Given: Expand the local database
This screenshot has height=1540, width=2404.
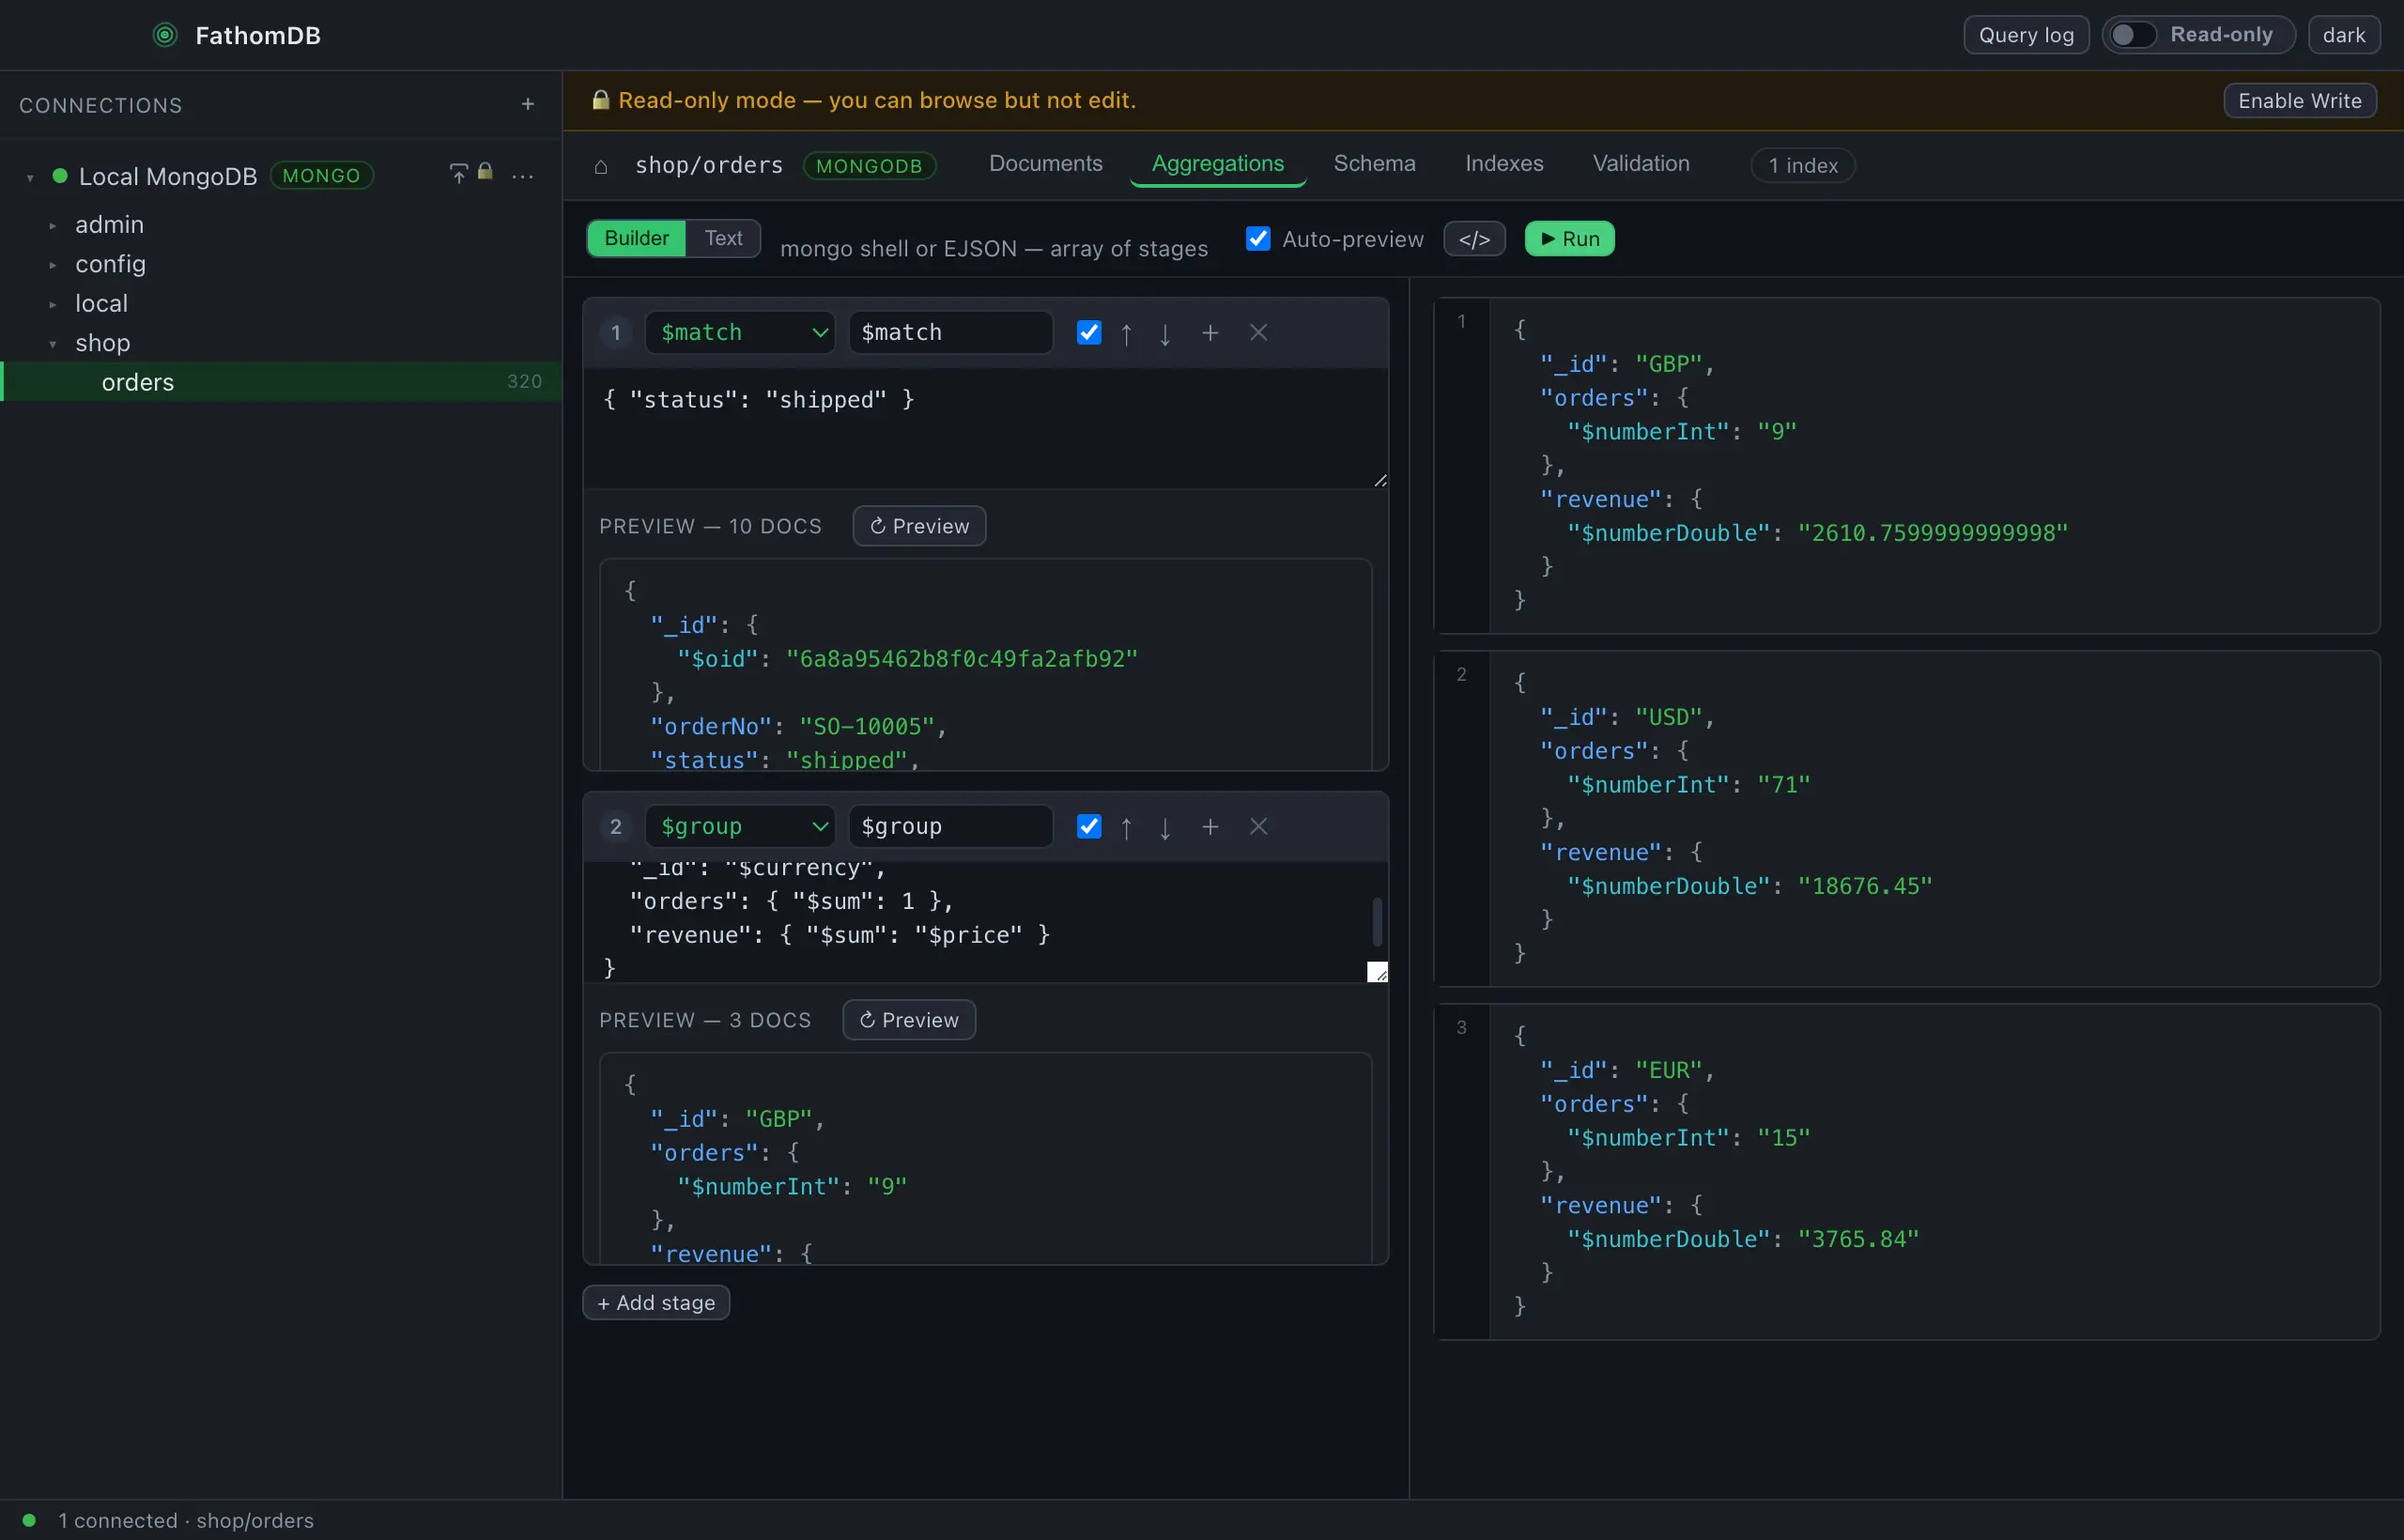Looking at the screenshot, I should pyautogui.click(x=53, y=304).
